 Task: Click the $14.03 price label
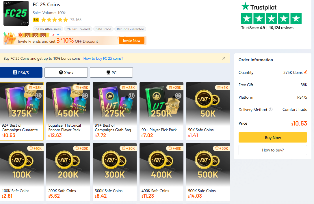pos(195,196)
